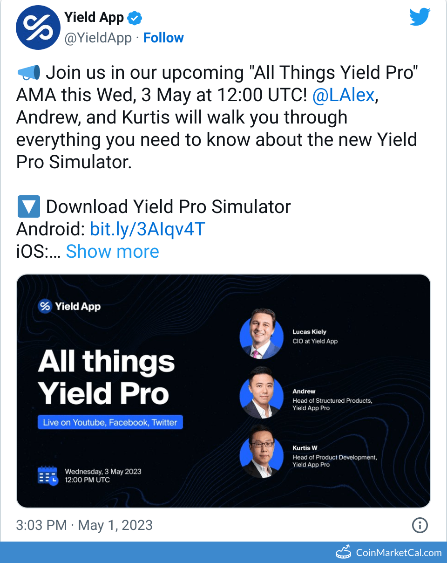
Task: Click the Live on Youtube, Facebook, Twitter badge
Action: click(110, 423)
